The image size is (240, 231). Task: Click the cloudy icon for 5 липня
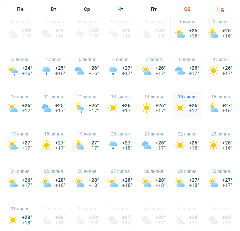[x=79, y=71]
